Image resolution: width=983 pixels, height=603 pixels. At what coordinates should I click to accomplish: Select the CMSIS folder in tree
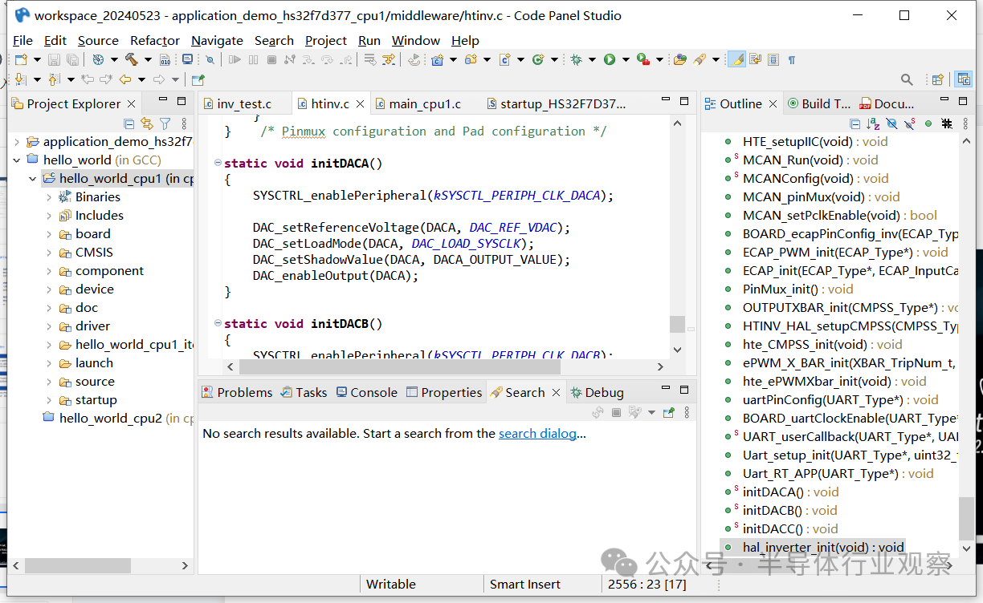pyautogui.click(x=94, y=253)
